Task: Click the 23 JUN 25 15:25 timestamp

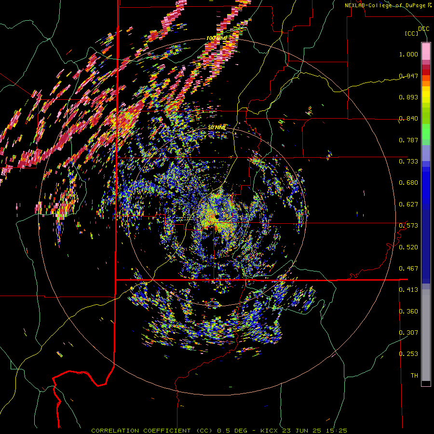Action: (x=314, y=431)
